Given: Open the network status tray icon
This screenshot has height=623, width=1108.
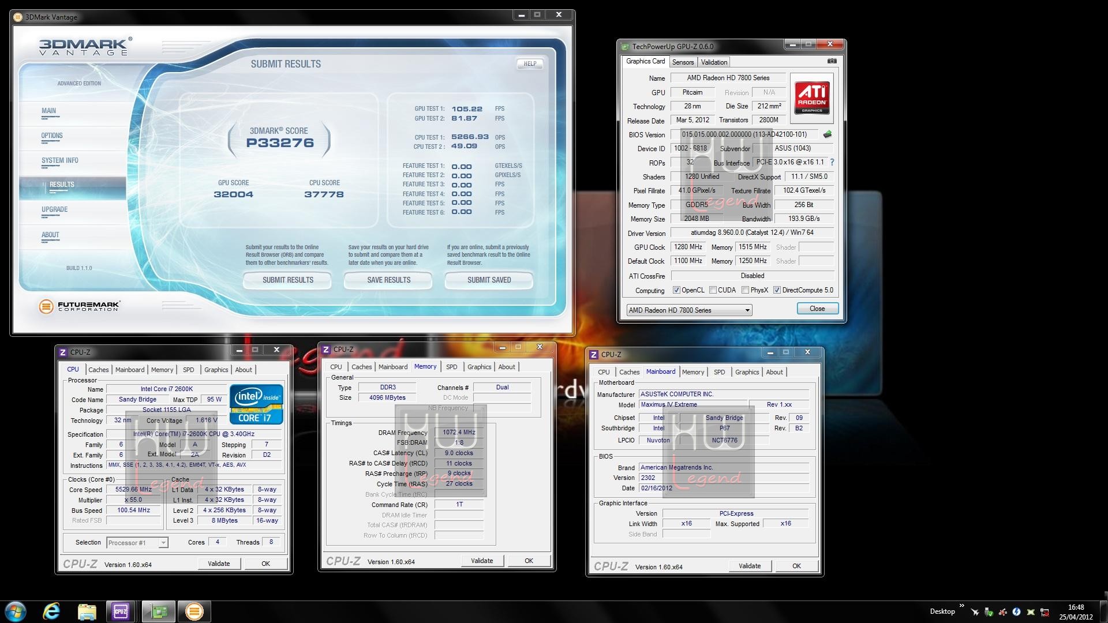Looking at the screenshot, I should (x=1045, y=612).
